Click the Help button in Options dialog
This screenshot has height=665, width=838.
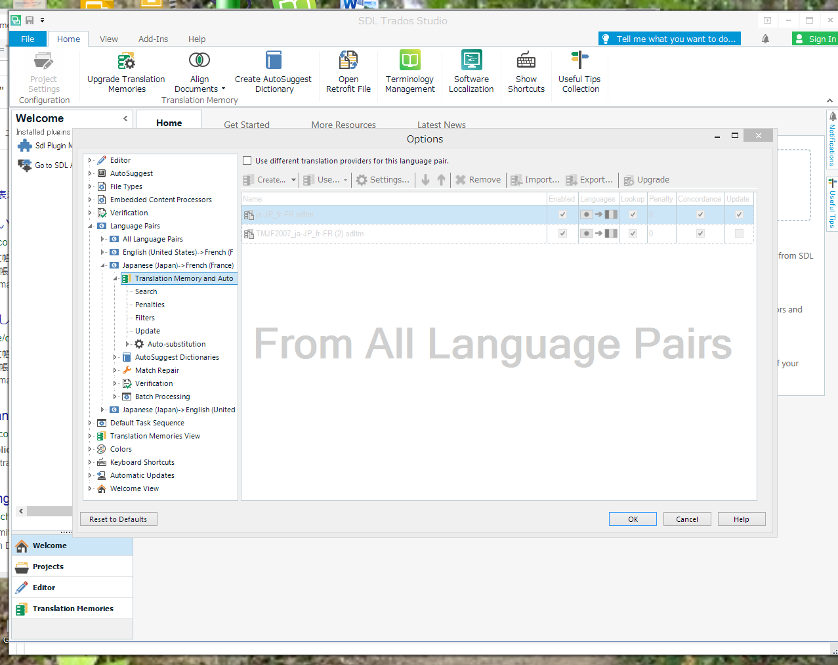pyautogui.click(x=742, y=519)
